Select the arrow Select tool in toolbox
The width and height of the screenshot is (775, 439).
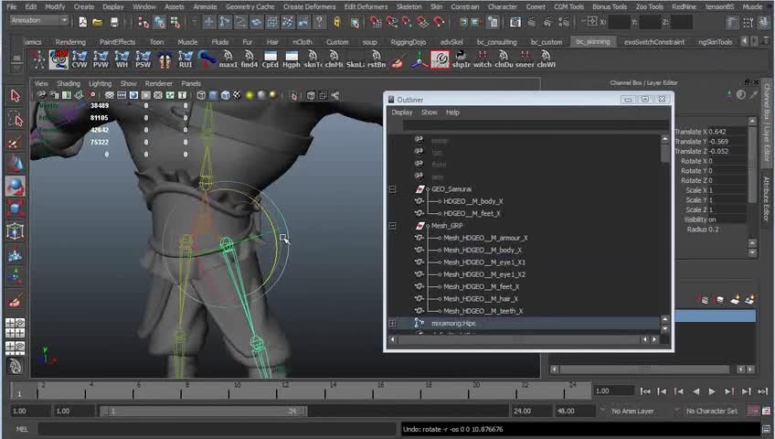tap(15, 96)
